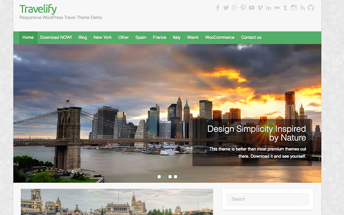The width and height of the screenshot is (344, 215).
Task: Open the GitHub social icon
Action: coord(310,8)
